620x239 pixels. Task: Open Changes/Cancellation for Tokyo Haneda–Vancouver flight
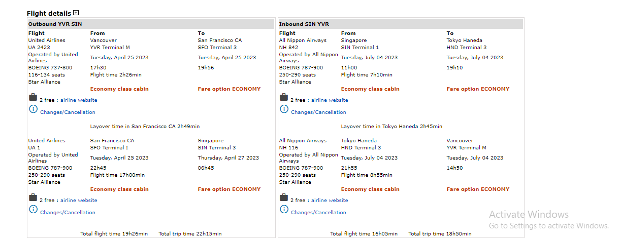(x=318, y=213)
